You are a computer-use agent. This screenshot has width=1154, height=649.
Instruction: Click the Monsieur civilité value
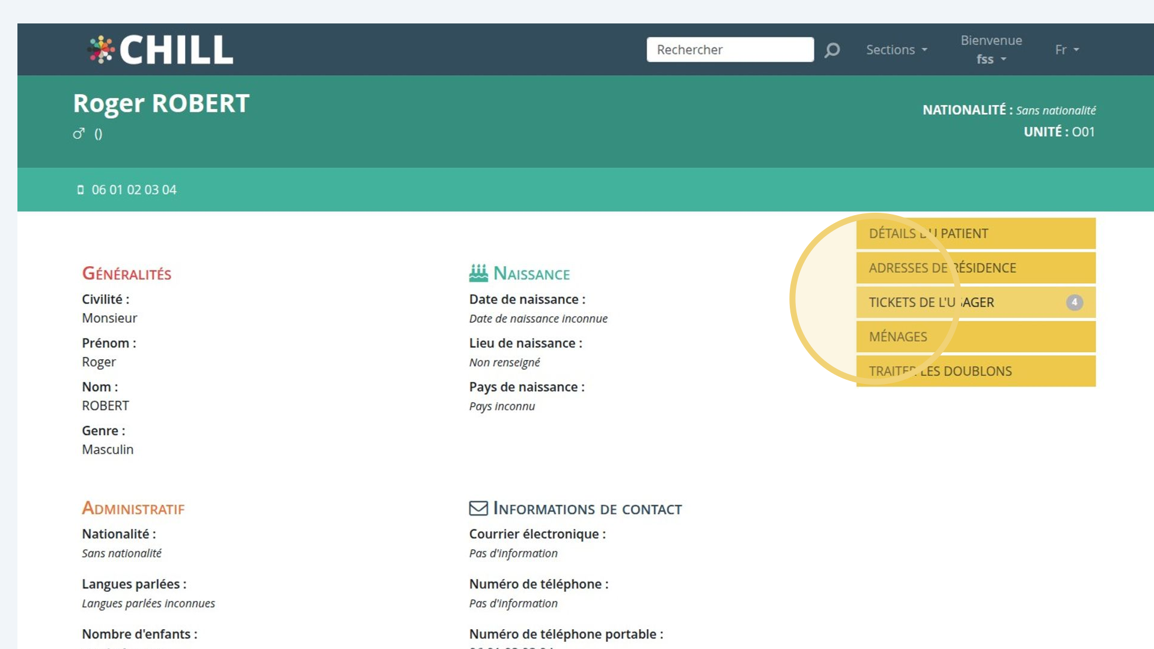coord(109,318)
